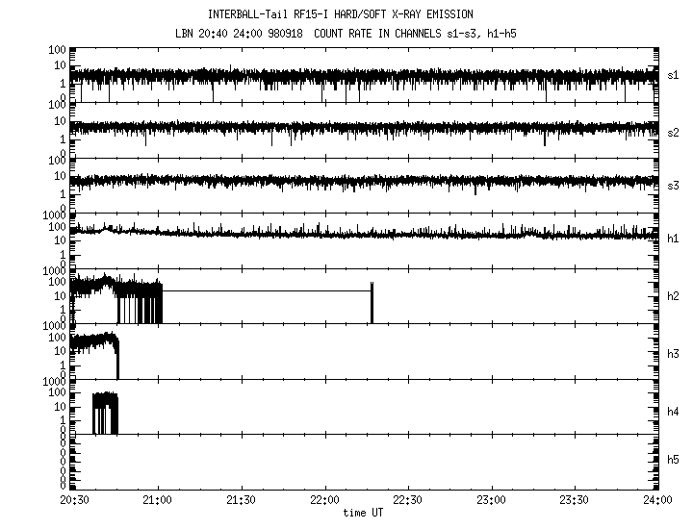Click the s1 channel label
The height and width of the screenshot is (529, 693).
[674, 74]
